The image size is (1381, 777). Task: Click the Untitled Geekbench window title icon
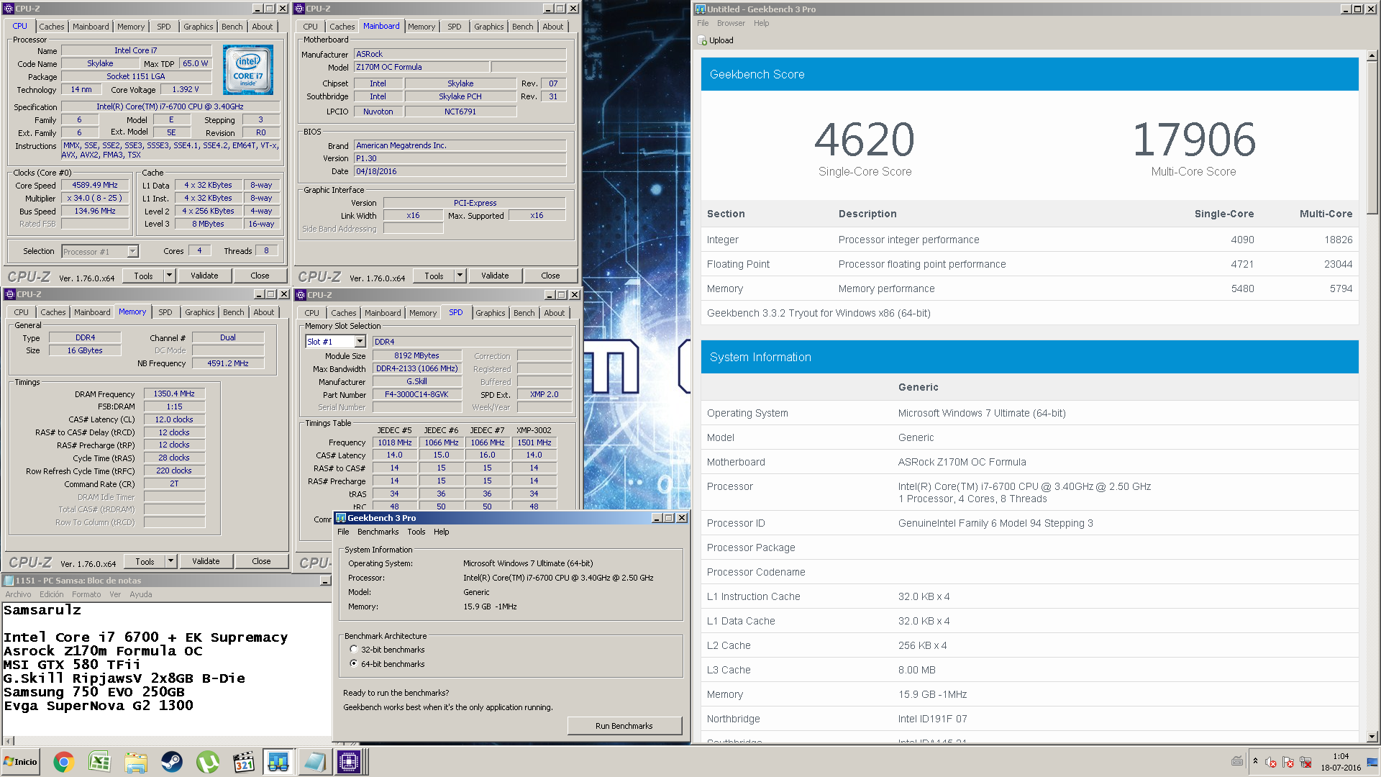point(701,9)
